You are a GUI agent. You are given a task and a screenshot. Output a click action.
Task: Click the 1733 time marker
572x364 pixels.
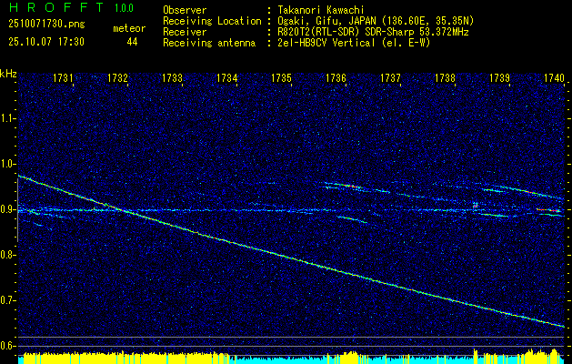(x=172, y=77)
